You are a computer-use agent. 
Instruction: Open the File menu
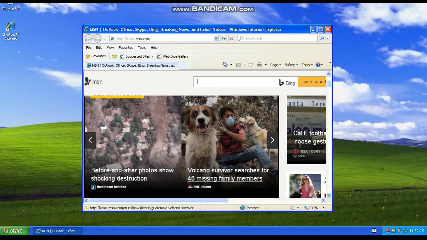[88, 48]
